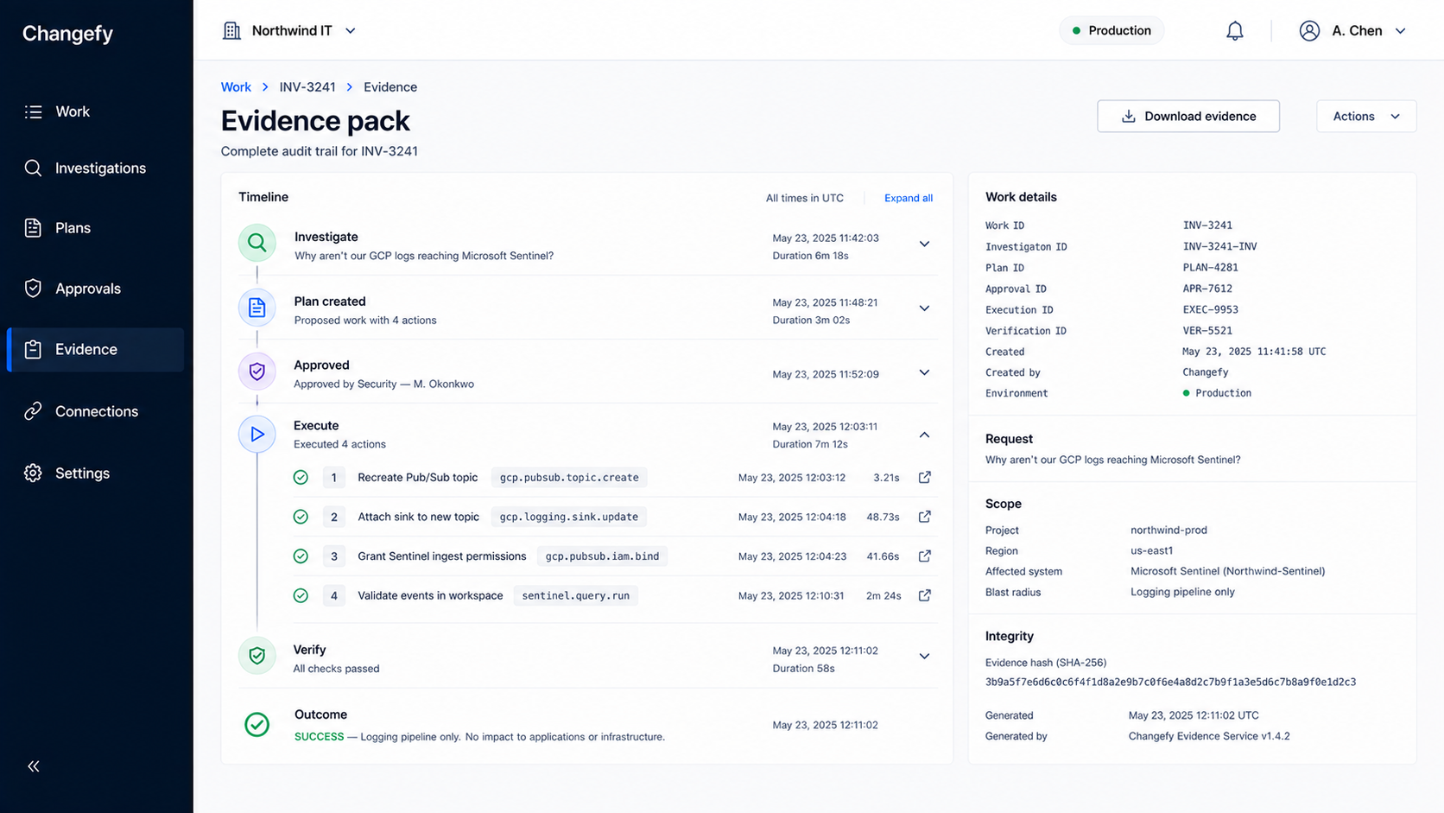Click the Settings gear icon in sidebar
The height and width of the screenshot is (813, 1444).
point(33,473)
